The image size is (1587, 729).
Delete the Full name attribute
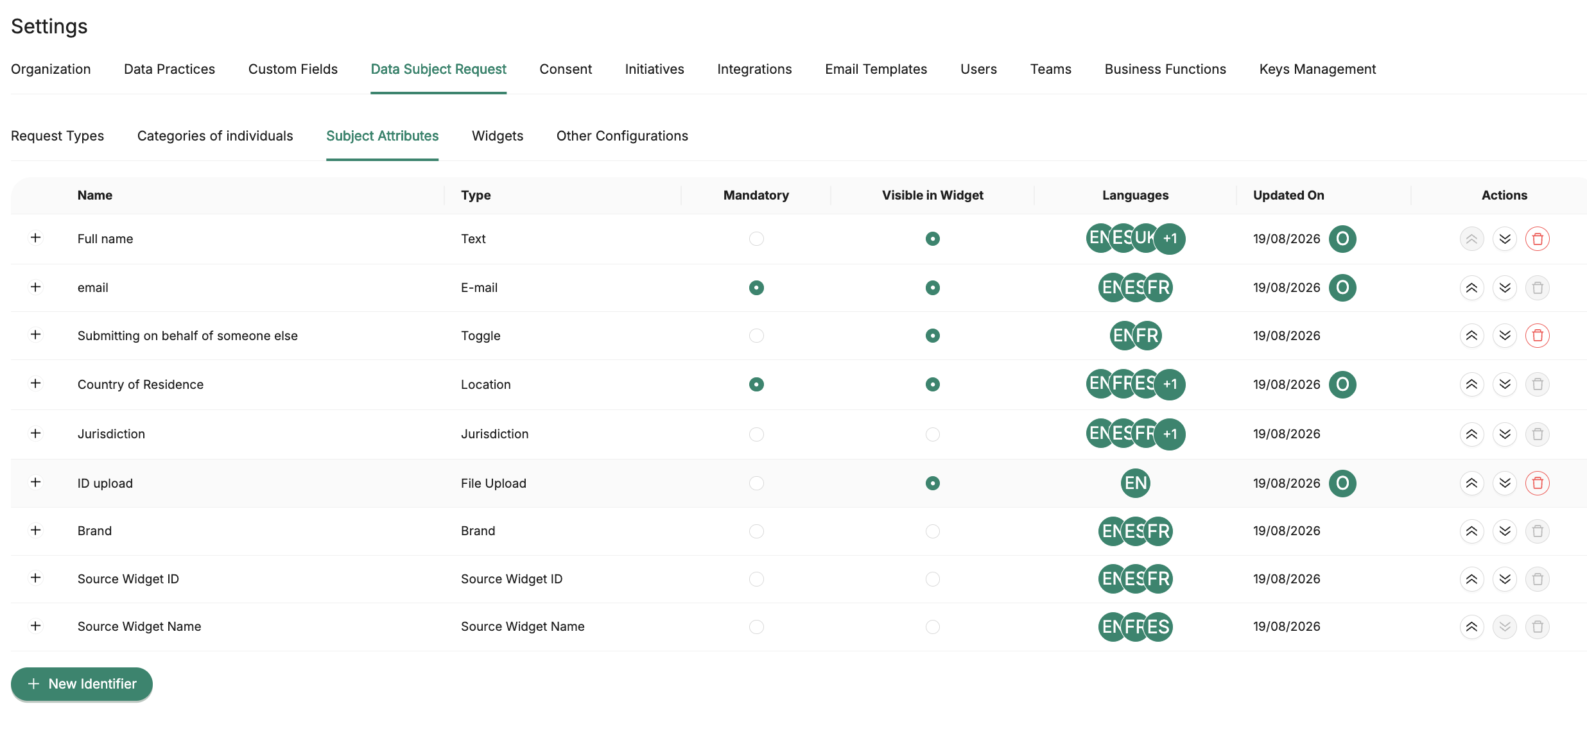coord(1537,239)
